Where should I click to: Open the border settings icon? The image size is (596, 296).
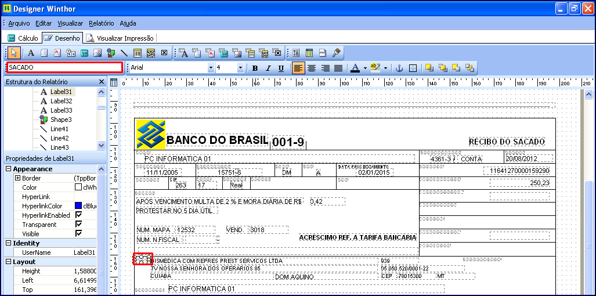413,68
